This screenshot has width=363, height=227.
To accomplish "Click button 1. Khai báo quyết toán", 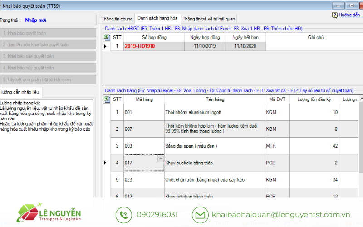I will [x=48, y=33].
